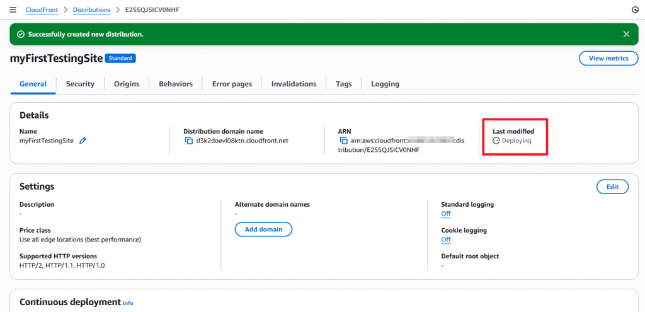Screen dimensions: 645x312
Task: Click the d3k2doevl08ktn.cloudfront.net domain text
Action: (243, 141)
